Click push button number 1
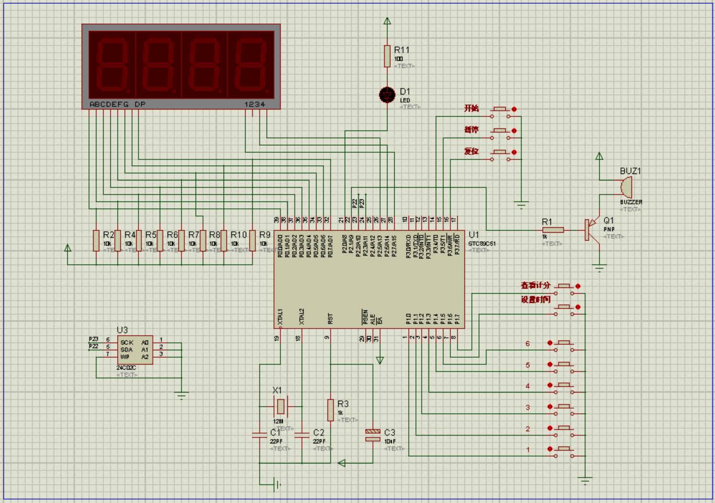This screenshot has width=715, height=503. tap(564, 452)
